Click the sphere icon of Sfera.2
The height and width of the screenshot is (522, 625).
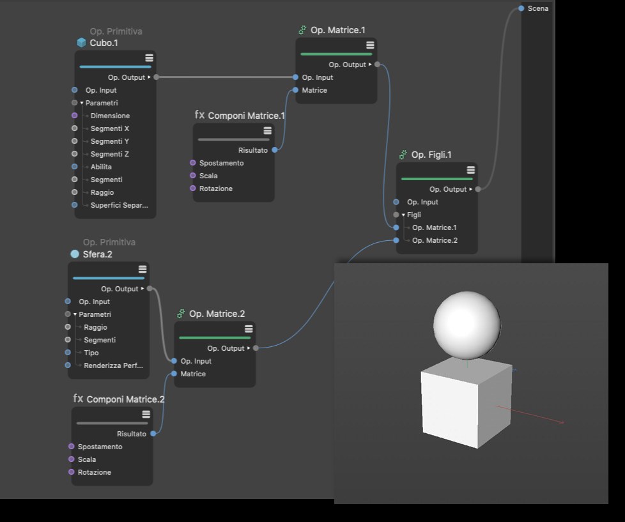click(x=75, y=254)
